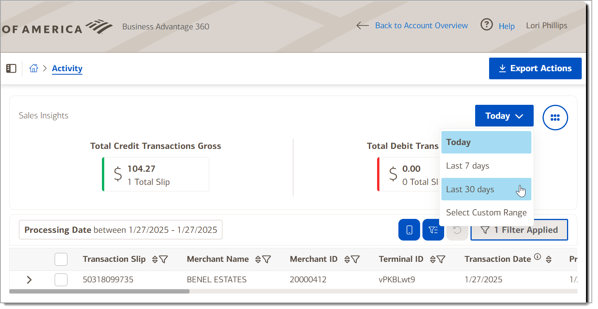The width and height of the screenshot is (598, 309).
Task: Open the 1 Filter Applied button
Action: click(x=519, y=230)
